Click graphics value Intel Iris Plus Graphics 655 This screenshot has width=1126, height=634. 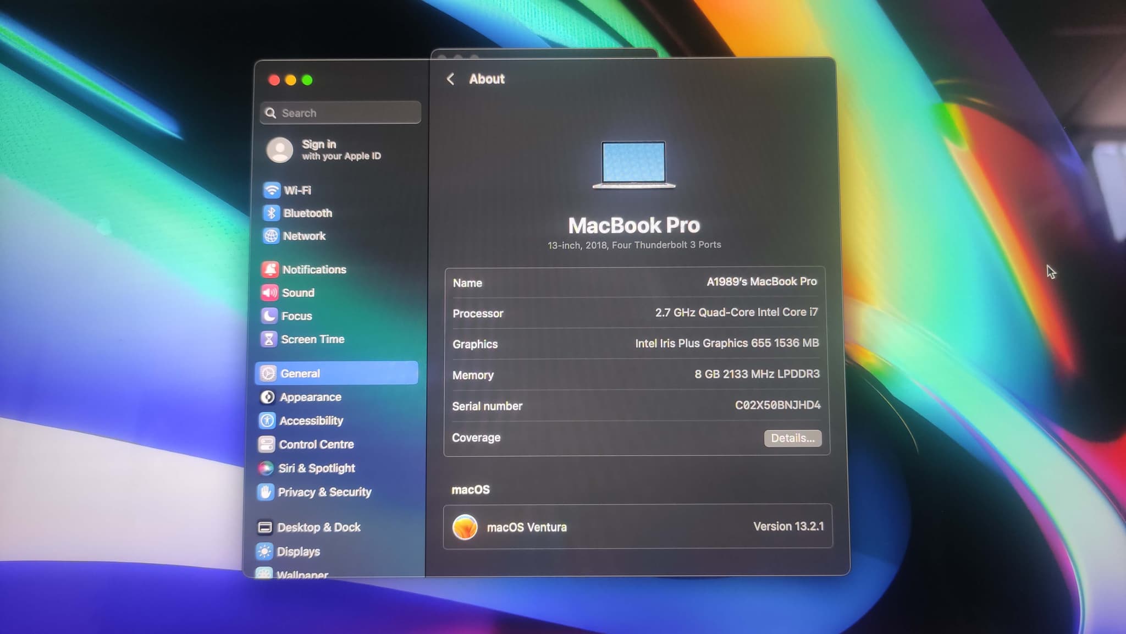[727, 343]
